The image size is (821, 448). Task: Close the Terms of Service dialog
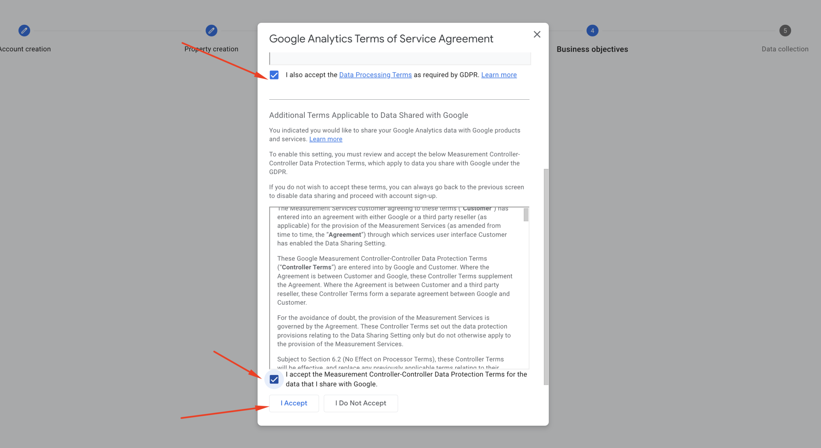(537, 34)
